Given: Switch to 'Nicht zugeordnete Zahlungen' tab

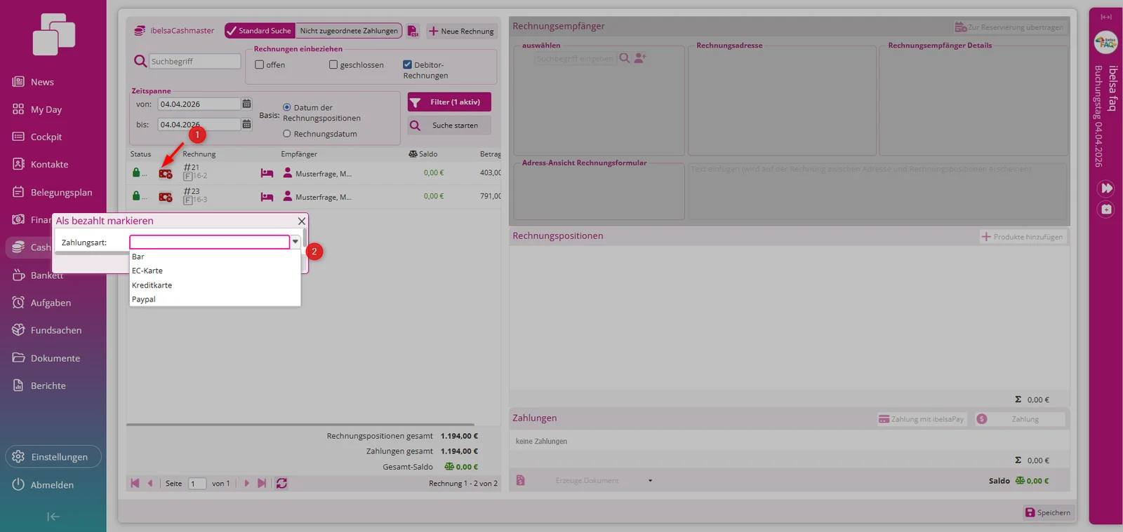Looking at the screenshot, I should click(x=349, y=31).
